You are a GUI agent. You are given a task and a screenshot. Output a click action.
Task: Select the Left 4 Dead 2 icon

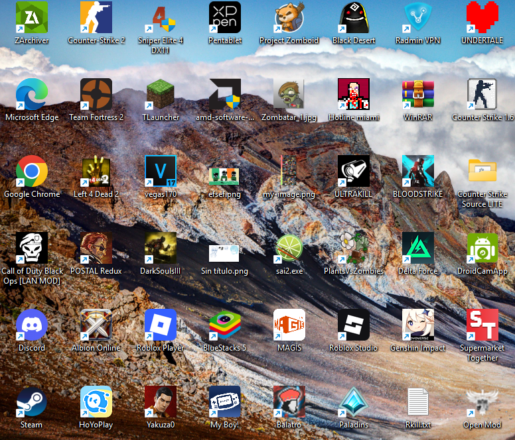96,171
